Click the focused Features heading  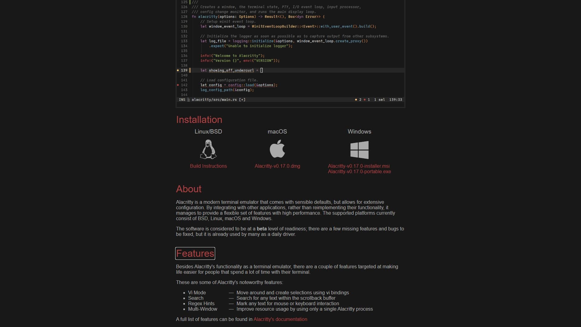[x=195, y=253]
